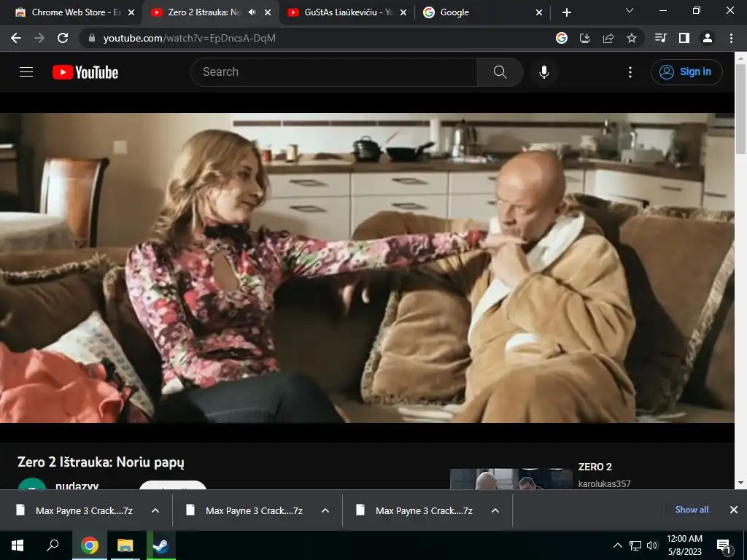Go to YouTube home via logo
The width and height of the screenshot is (747, 560).
point(85,72)
